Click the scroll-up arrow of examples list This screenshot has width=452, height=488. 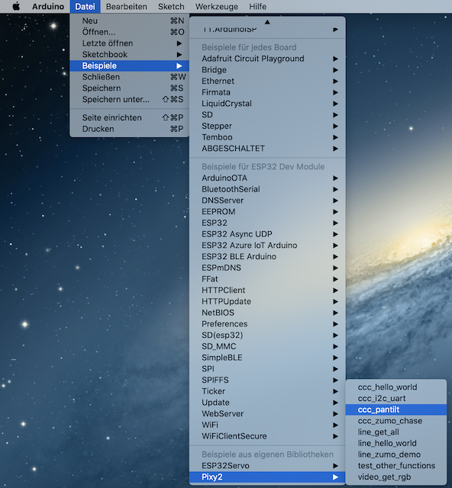pos(267,22)
